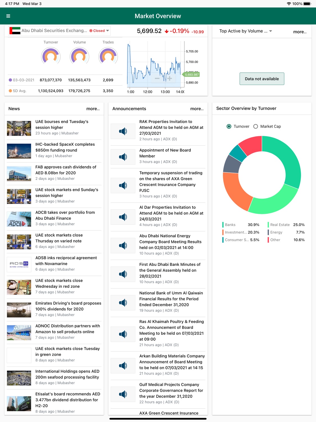Tap speaker icon for Ras Al Khaimah Poultry
The height and width of the screenshot is (422, 316).
point(123,334)
